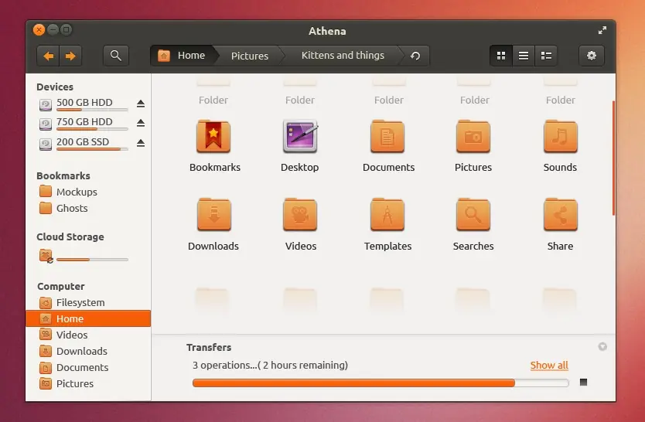Open Videos in the sidebar
Screen dimensions: 645x422
coord(63,335)
